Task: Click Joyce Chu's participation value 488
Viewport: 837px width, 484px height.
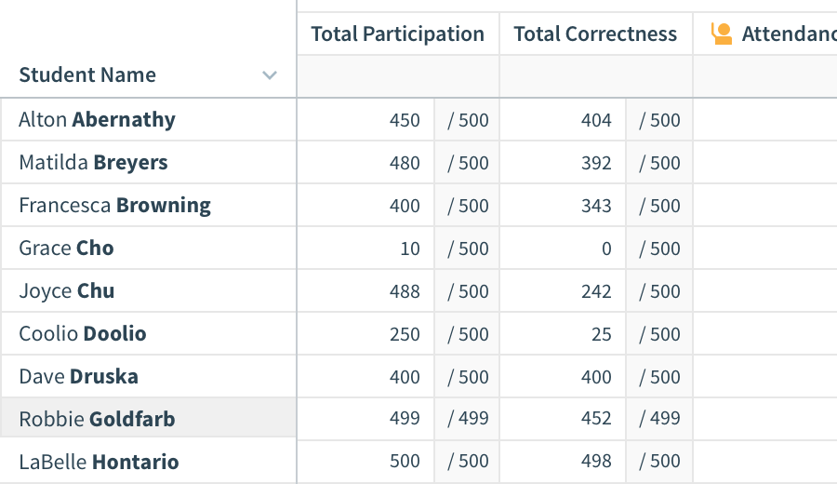Action: 405,291
